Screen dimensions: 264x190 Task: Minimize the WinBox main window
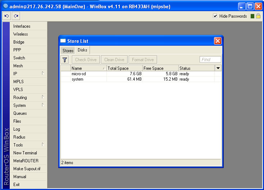click(242, 6)
